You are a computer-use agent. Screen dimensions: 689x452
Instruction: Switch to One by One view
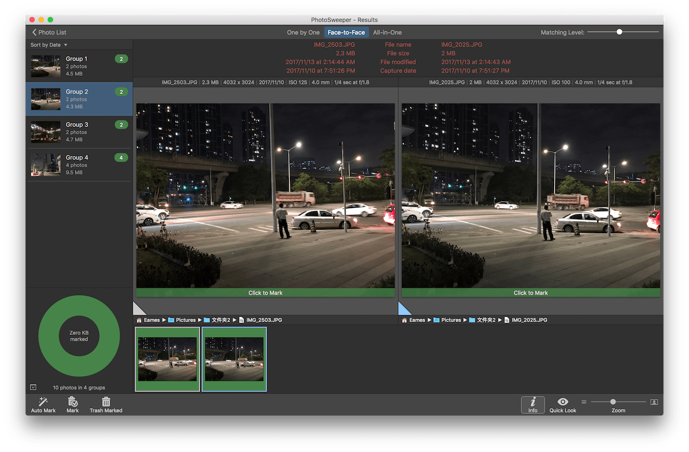[303, 32]
